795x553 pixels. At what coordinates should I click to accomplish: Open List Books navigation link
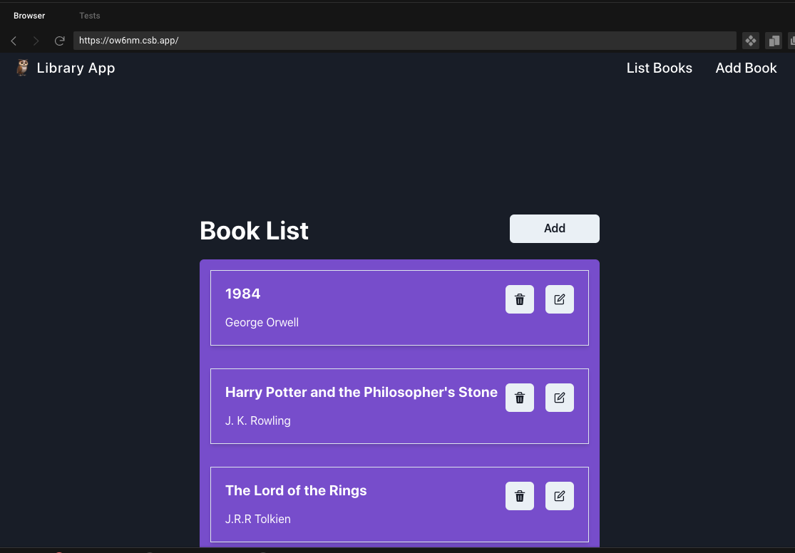pos(659,68)
